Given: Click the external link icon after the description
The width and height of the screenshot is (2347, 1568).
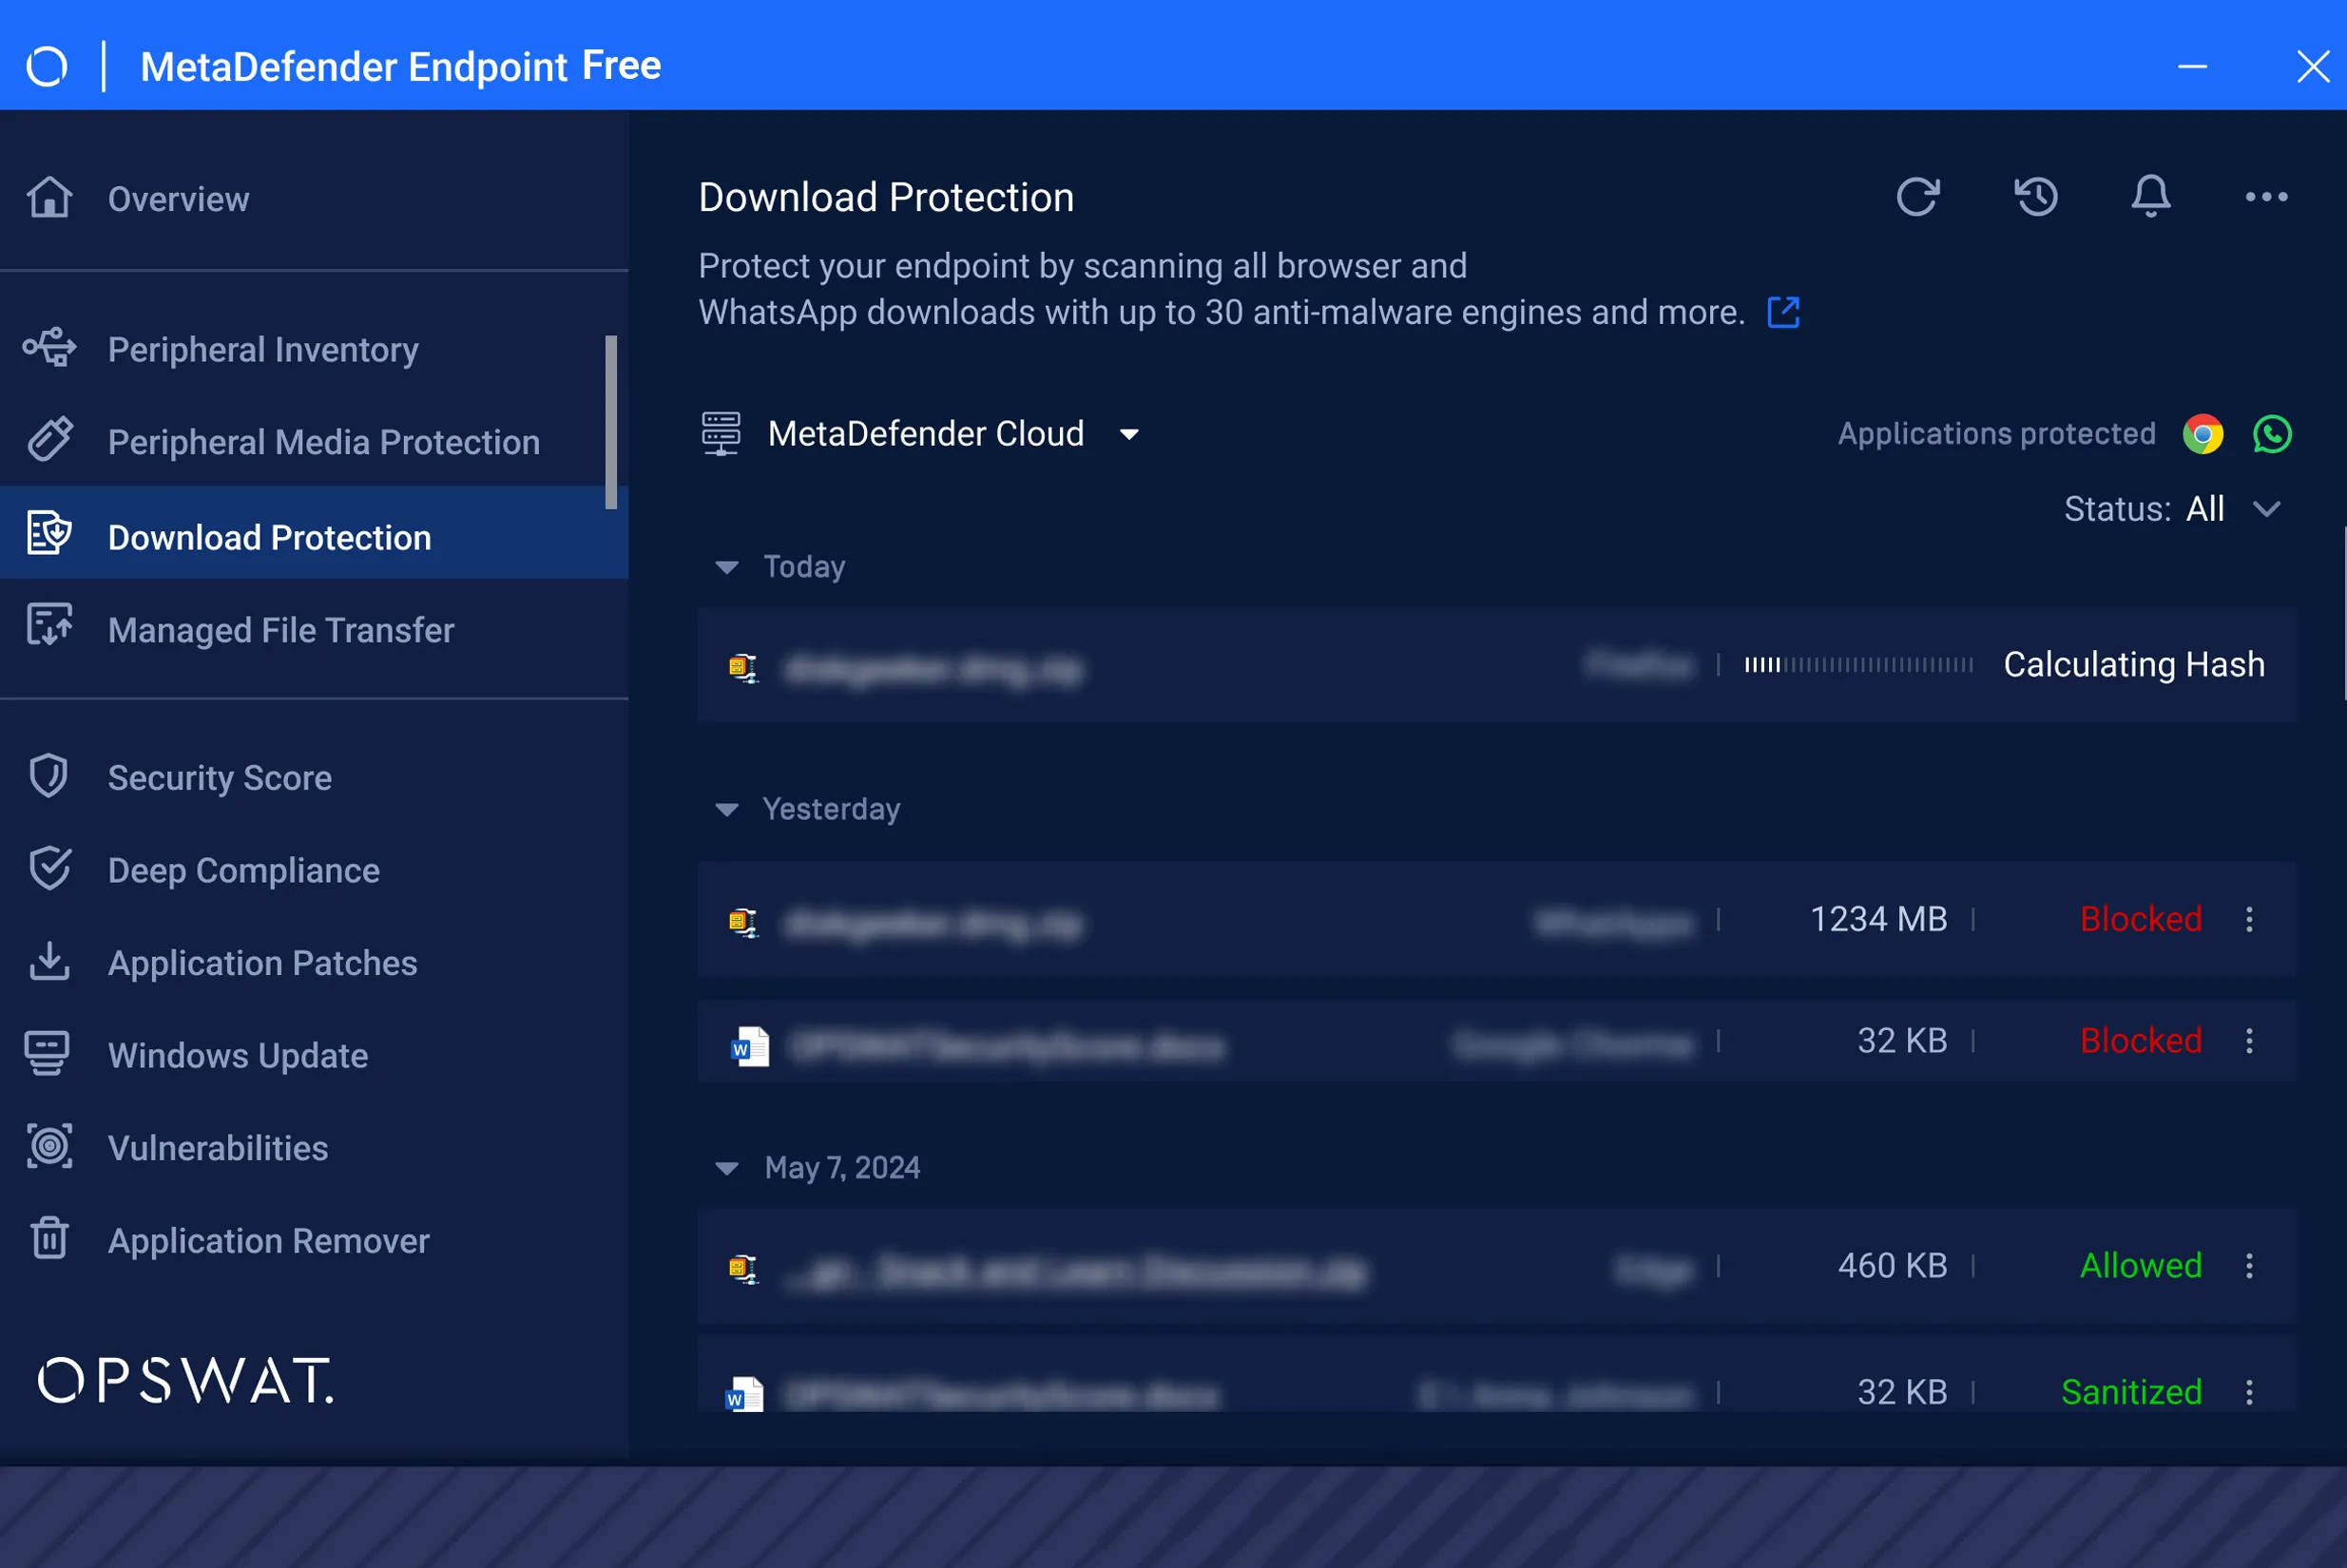Looking at the screenshot, I should tap(1783, 313).
